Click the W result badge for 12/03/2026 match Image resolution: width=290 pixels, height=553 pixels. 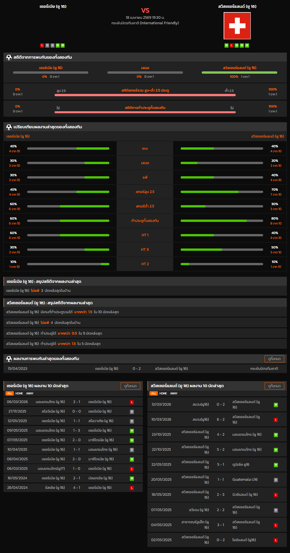(x=276, y=404)
